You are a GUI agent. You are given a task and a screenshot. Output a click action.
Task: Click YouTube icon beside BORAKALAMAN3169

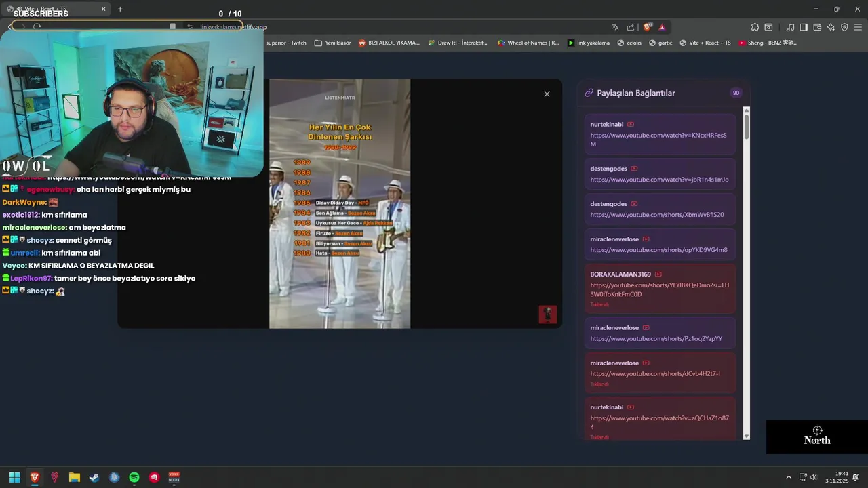pyautogui.click(x=658, y=274)
